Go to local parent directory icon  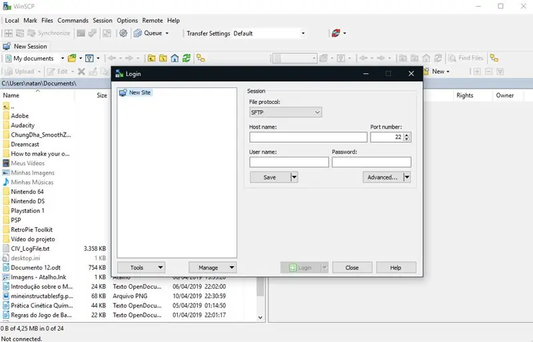coord(151,58)
